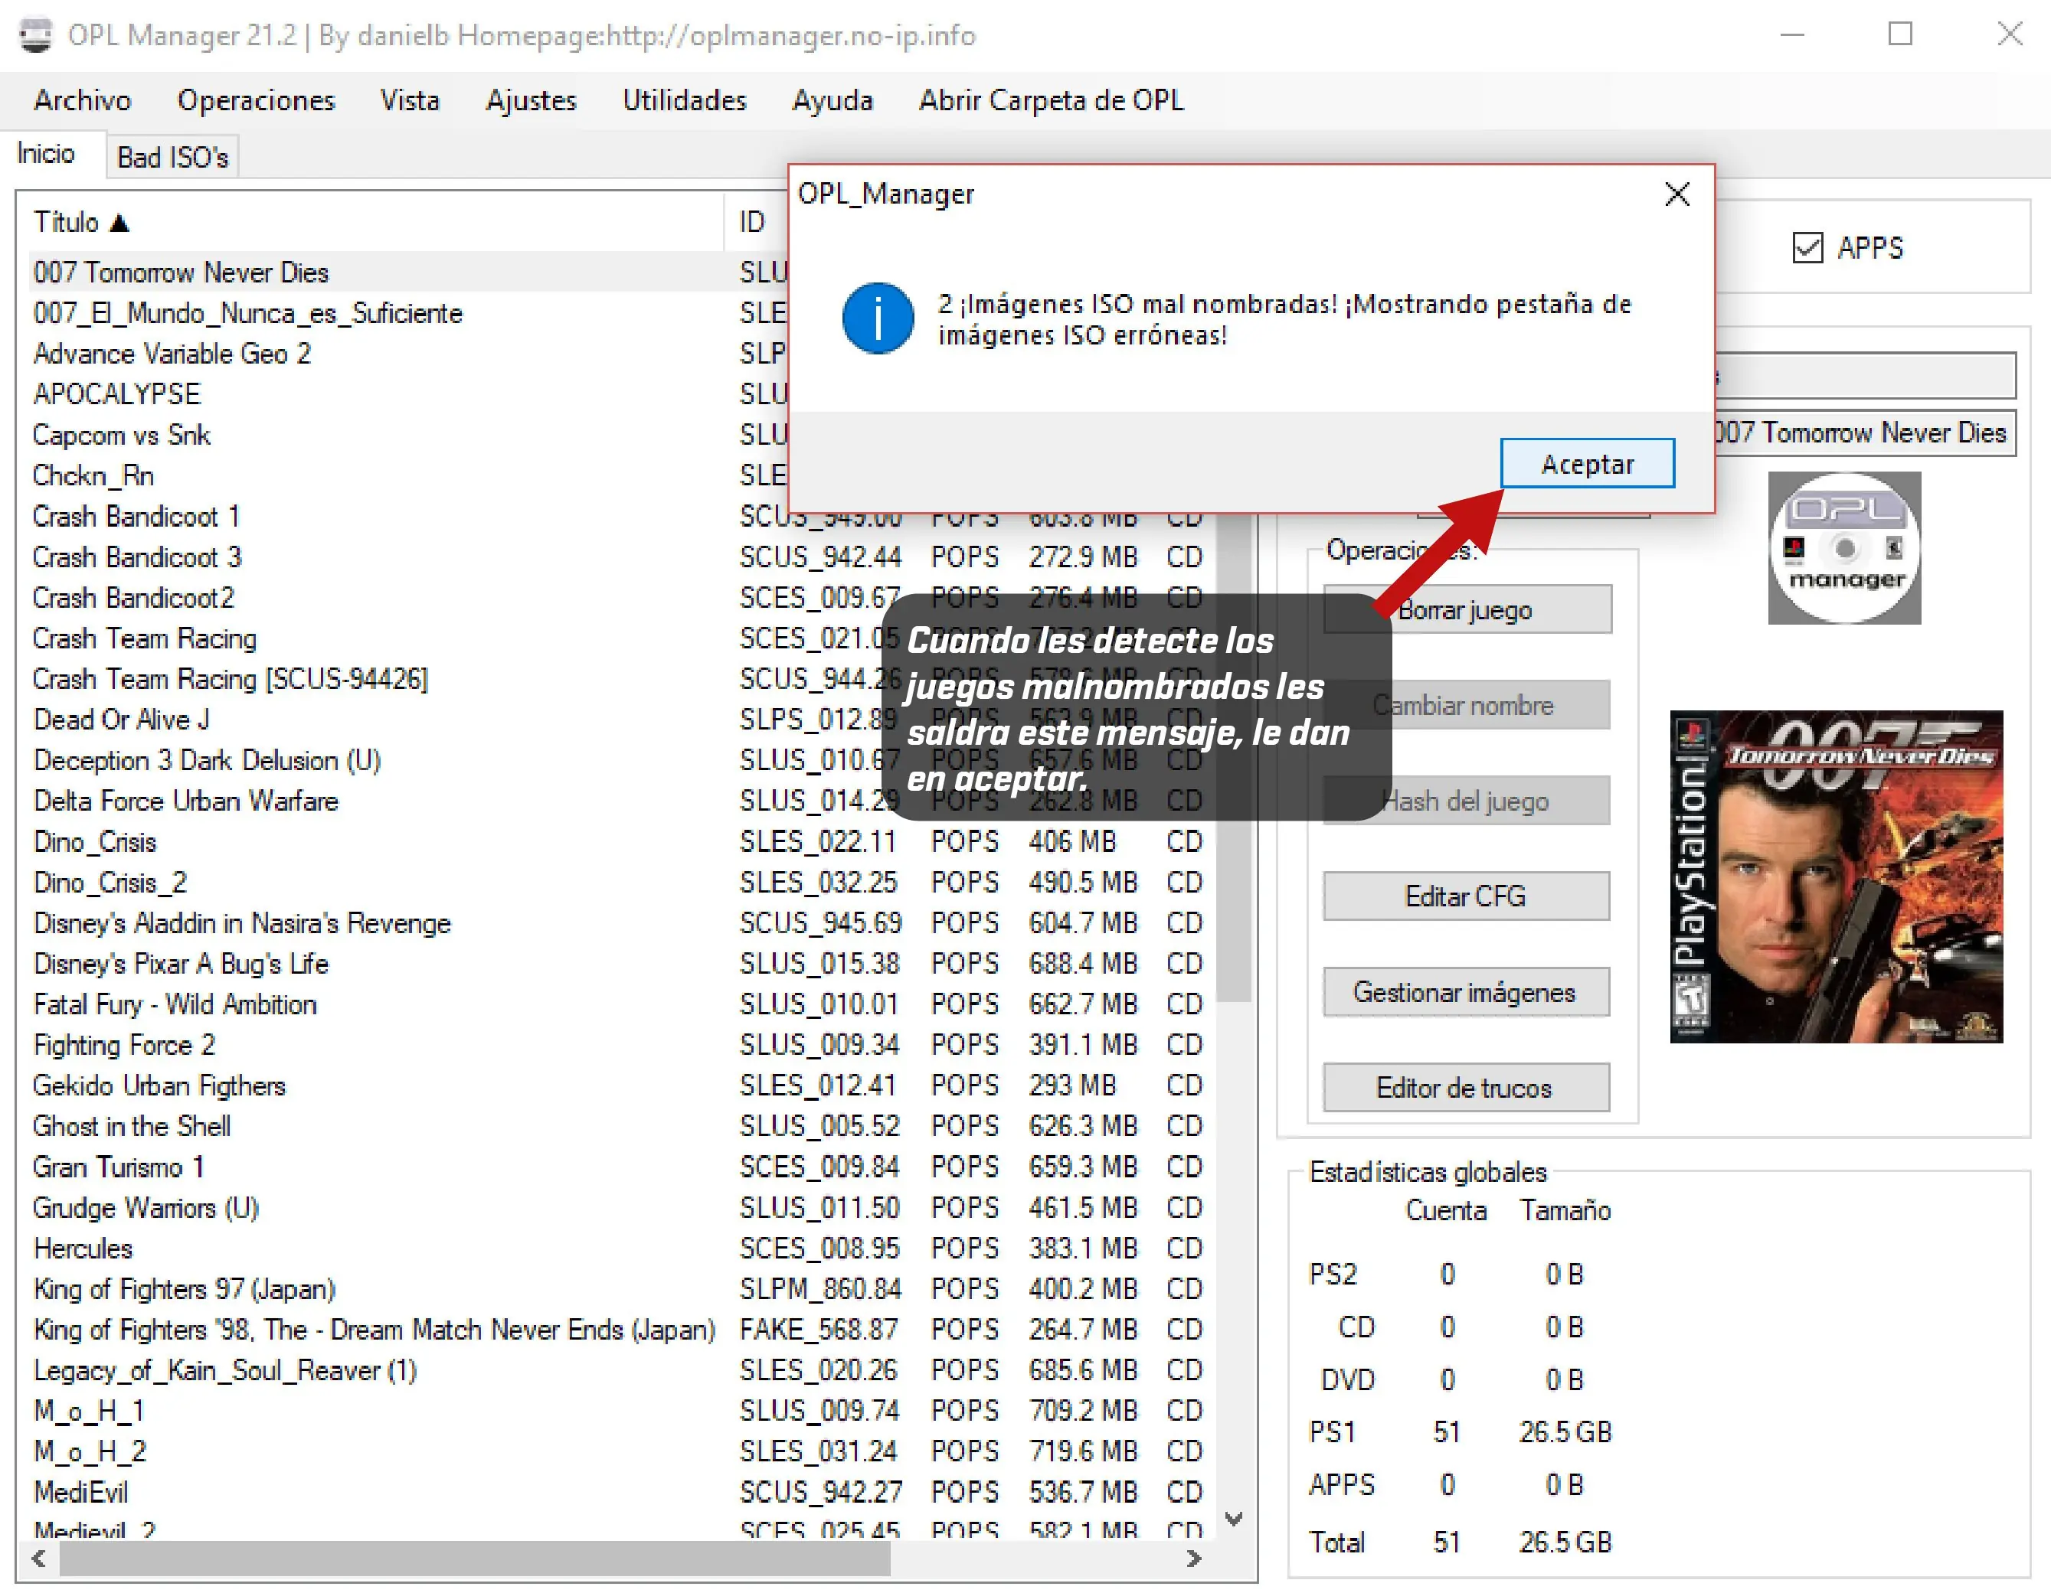Click Aceptar in the OPL_Manager dialog
Viewport: 2051px width, 1593px height.
click(1586, 464)
